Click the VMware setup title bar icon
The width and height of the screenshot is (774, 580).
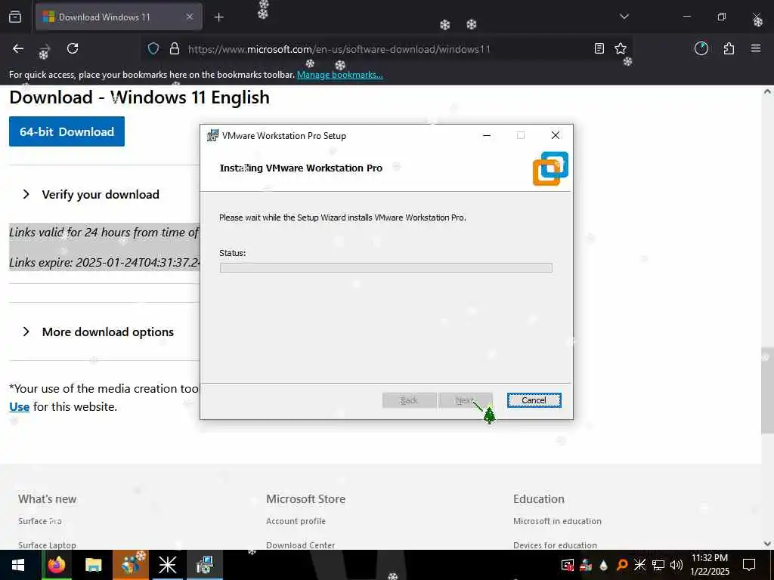(x=212, y=135)
